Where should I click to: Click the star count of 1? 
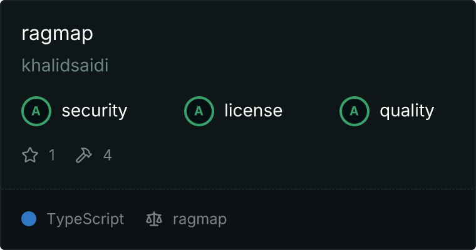click(x=52, y=155)
